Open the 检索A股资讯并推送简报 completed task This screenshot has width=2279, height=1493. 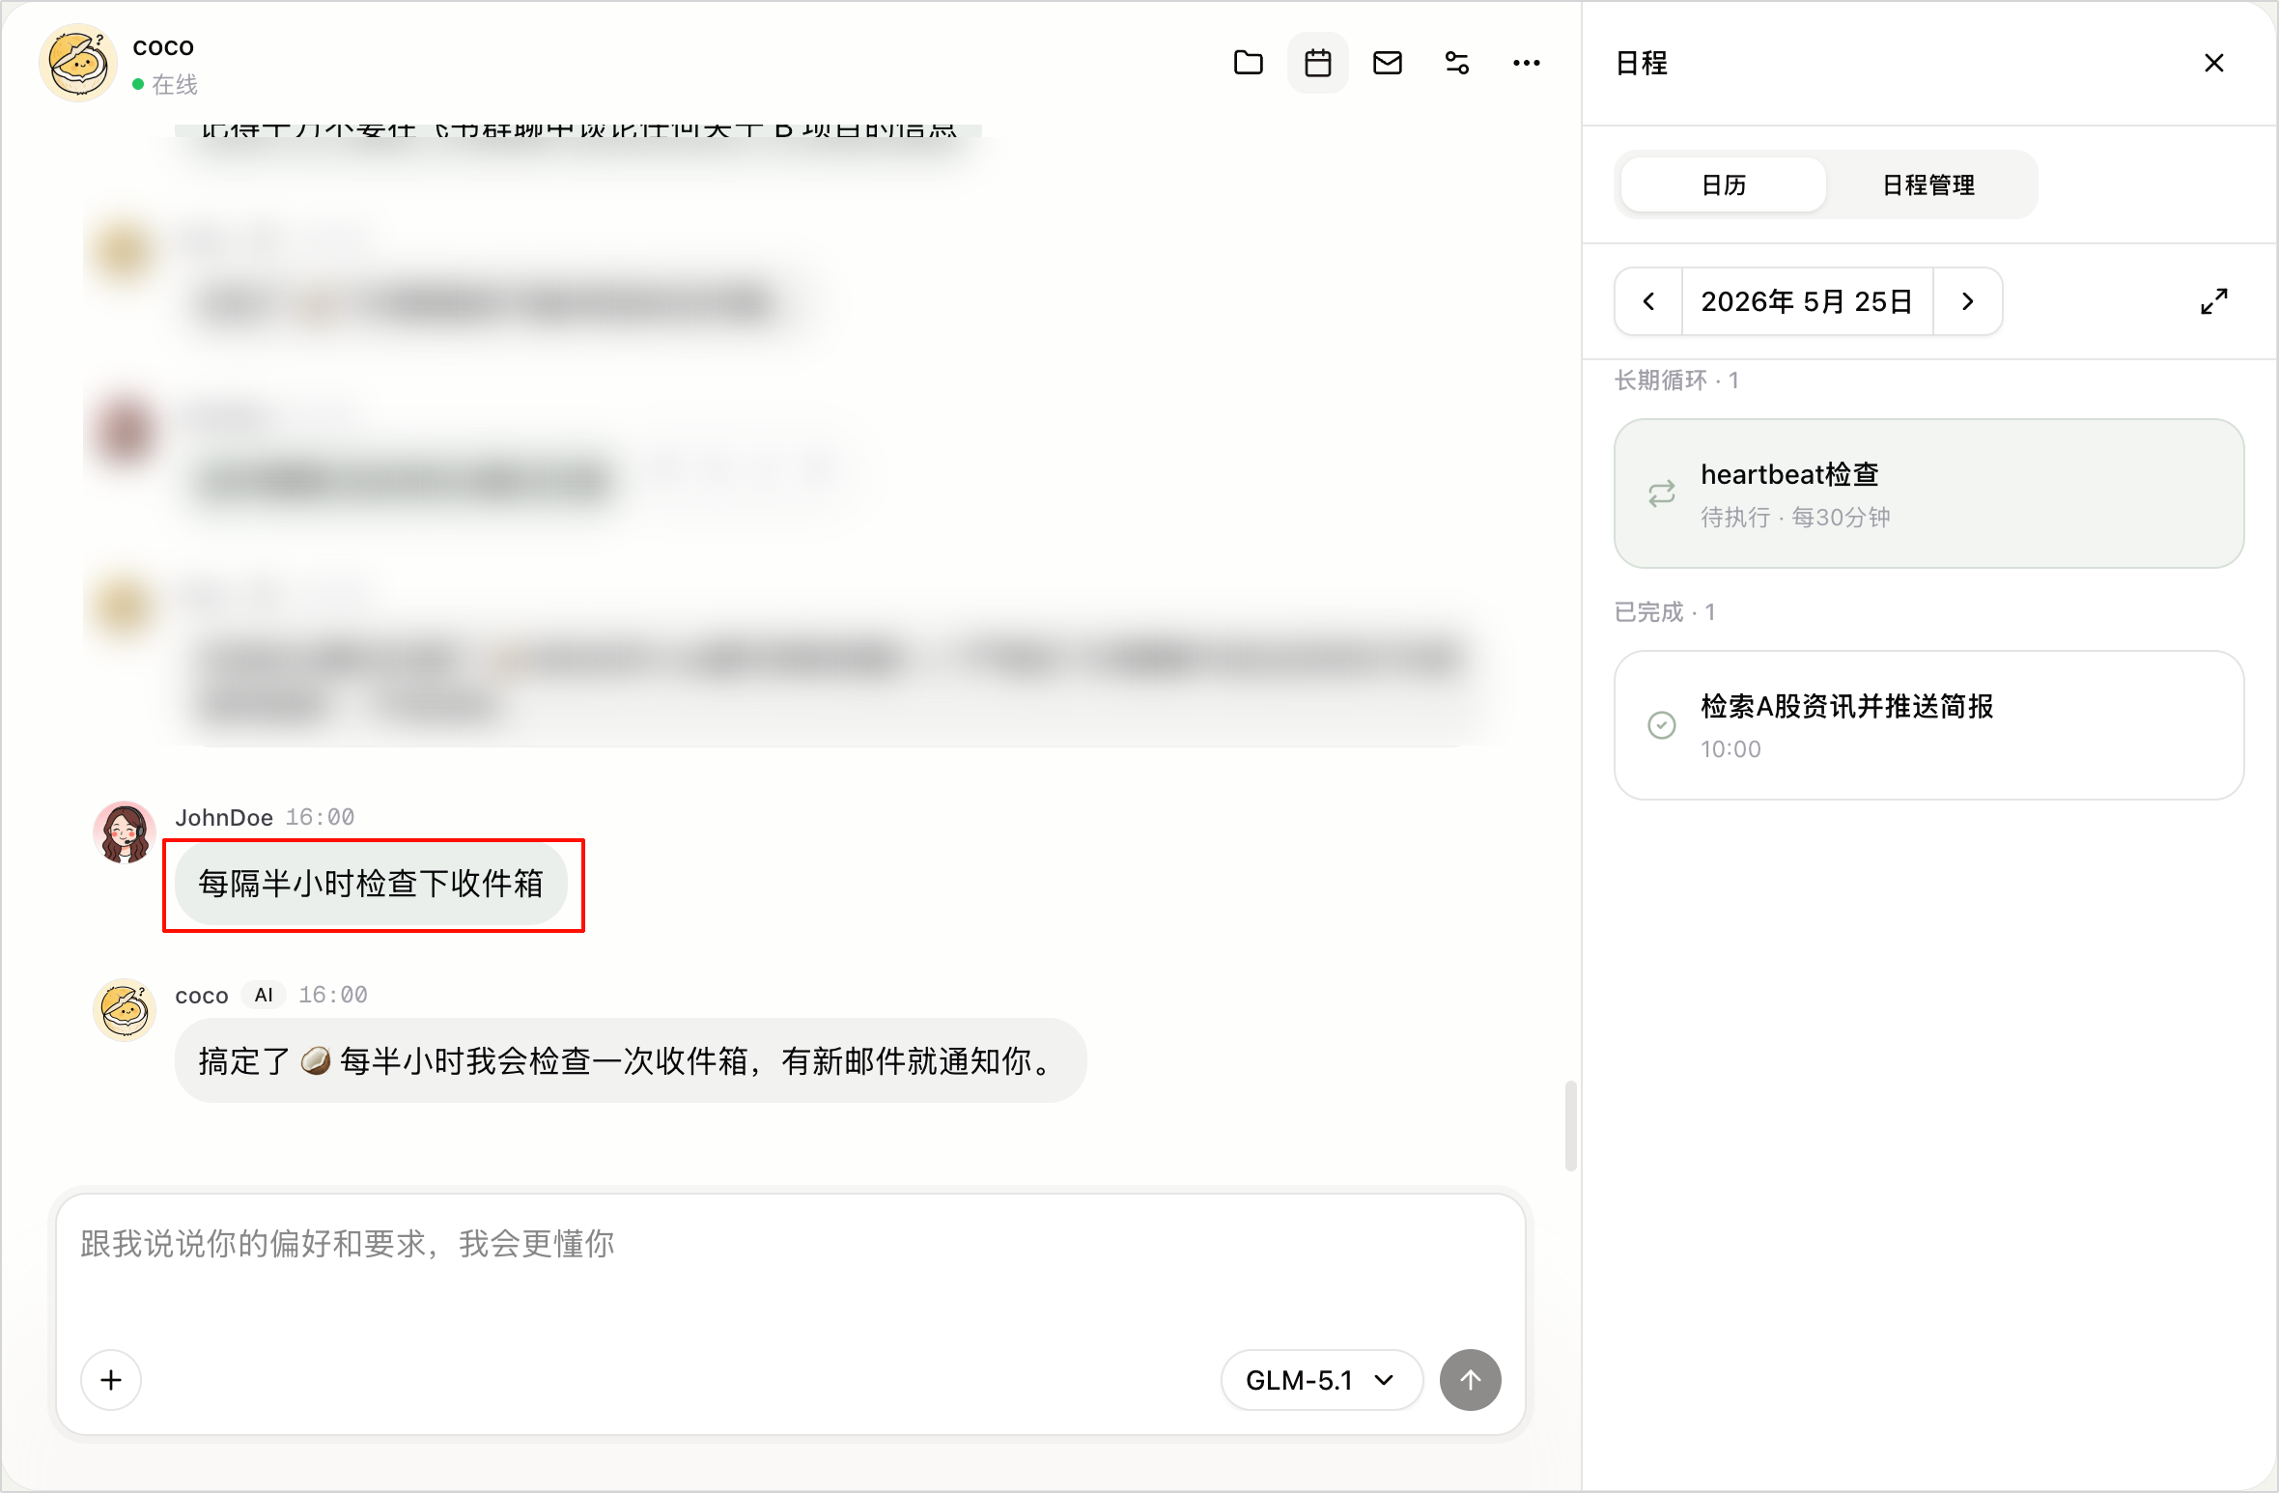1928,725
